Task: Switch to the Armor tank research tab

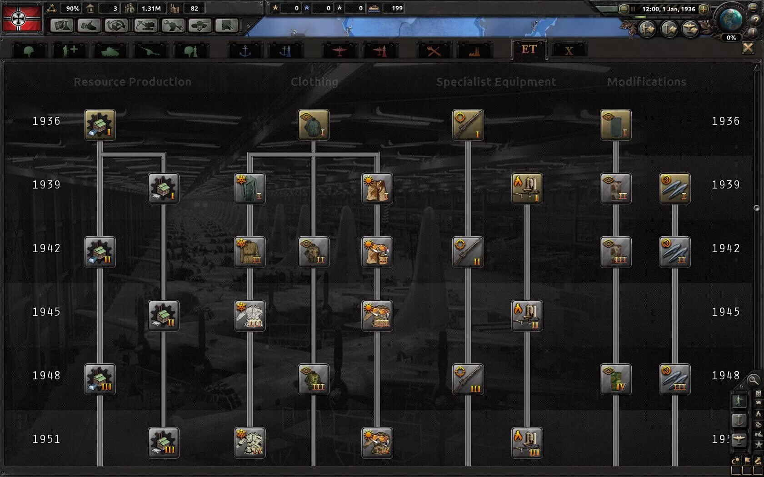Action: pyautogui.click(x=110, y=51)
